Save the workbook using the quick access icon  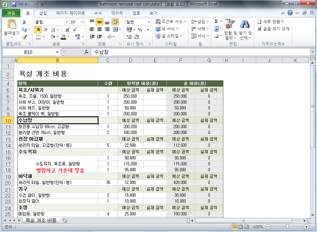click(14, 4)
